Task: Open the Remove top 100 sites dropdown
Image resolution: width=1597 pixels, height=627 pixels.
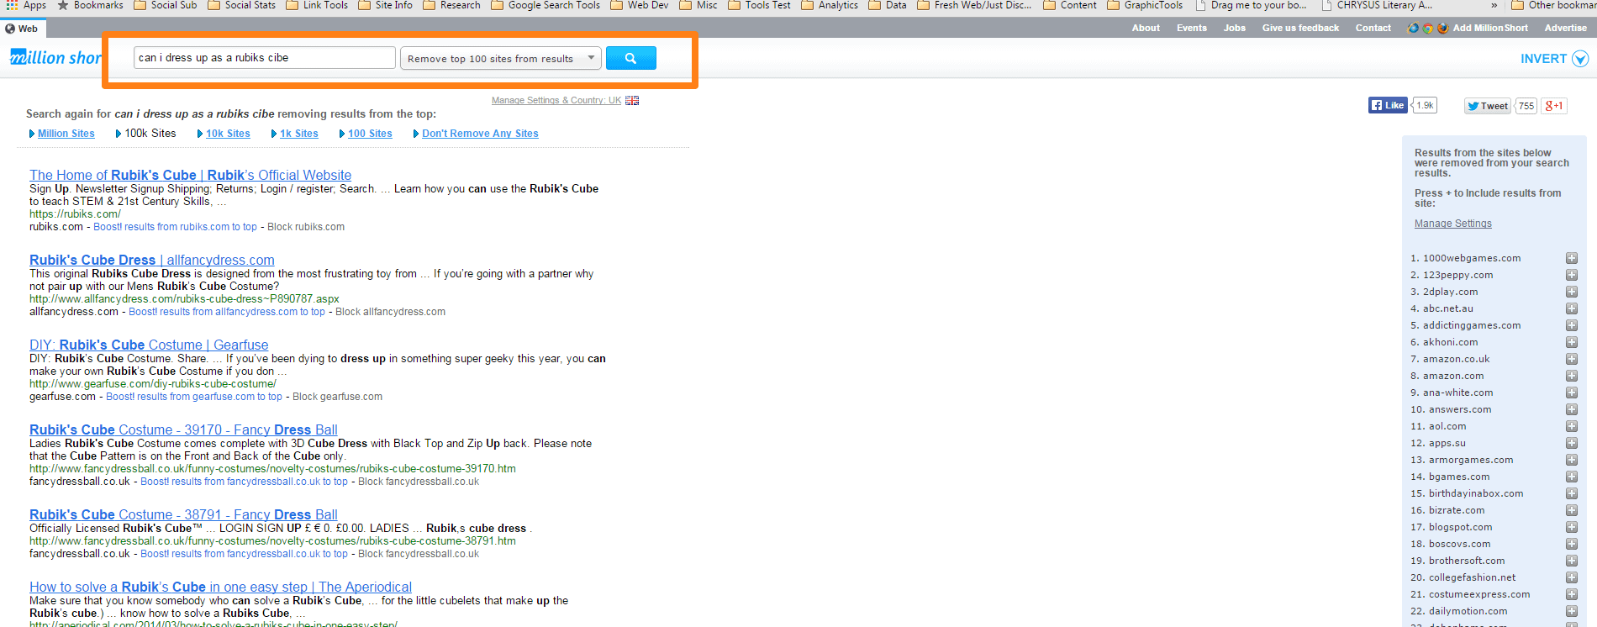Action: (500, 58)
